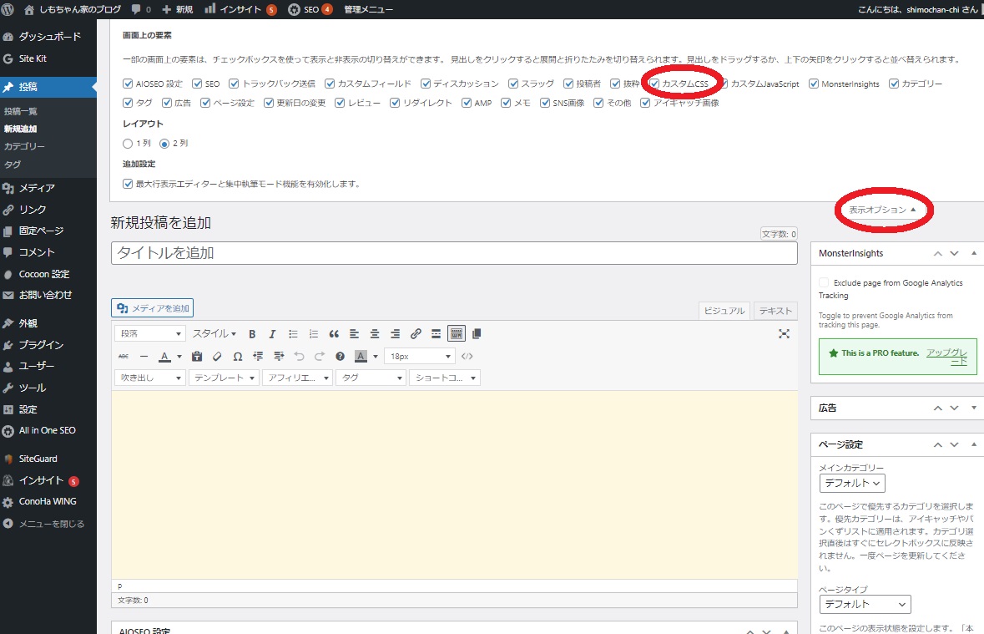Toggle the 最大行表示エディター option checkbox
The width and height of the screenshot is (984, 634).
[128, 184]
